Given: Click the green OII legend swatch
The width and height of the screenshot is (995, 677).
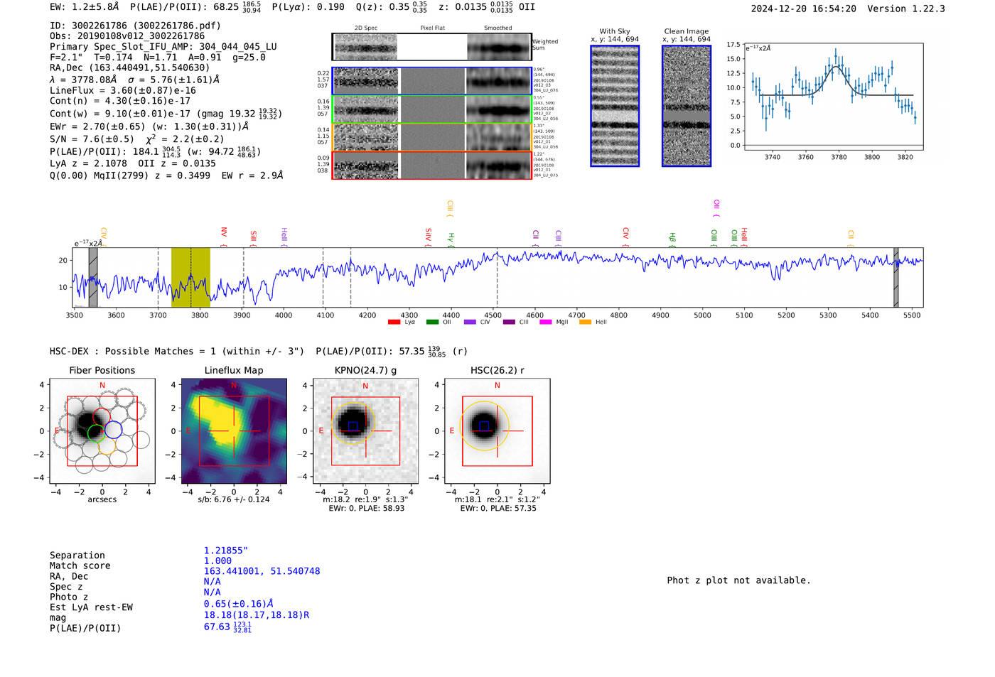Looking at the screenshot, I should (432, 323).
